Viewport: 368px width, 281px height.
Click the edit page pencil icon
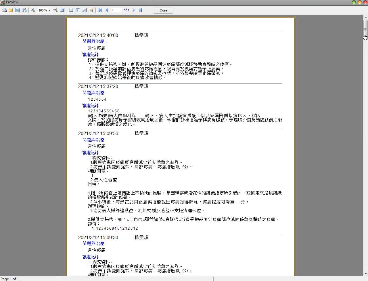tap(91, 10)
